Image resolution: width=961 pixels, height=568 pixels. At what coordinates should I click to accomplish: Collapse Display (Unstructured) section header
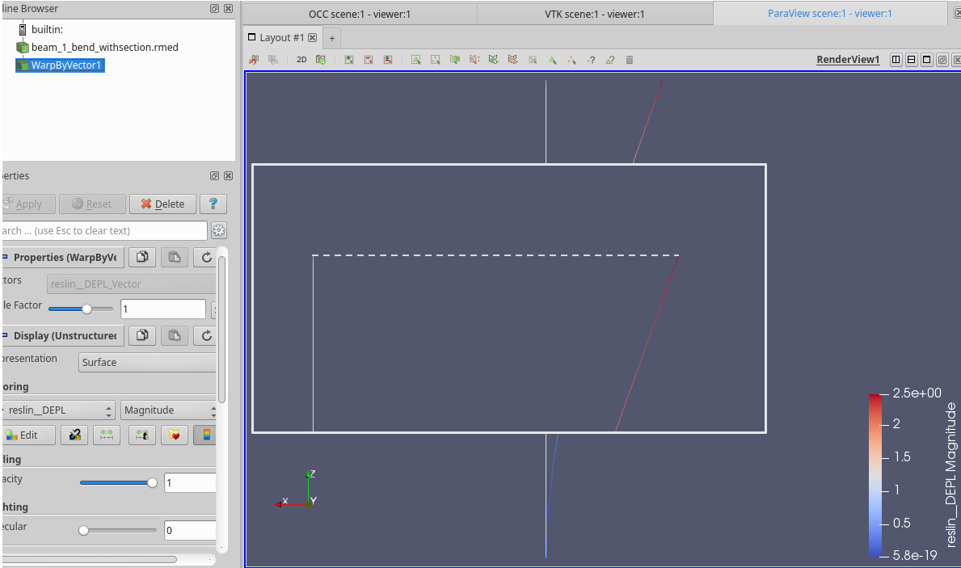pos(63,336)
